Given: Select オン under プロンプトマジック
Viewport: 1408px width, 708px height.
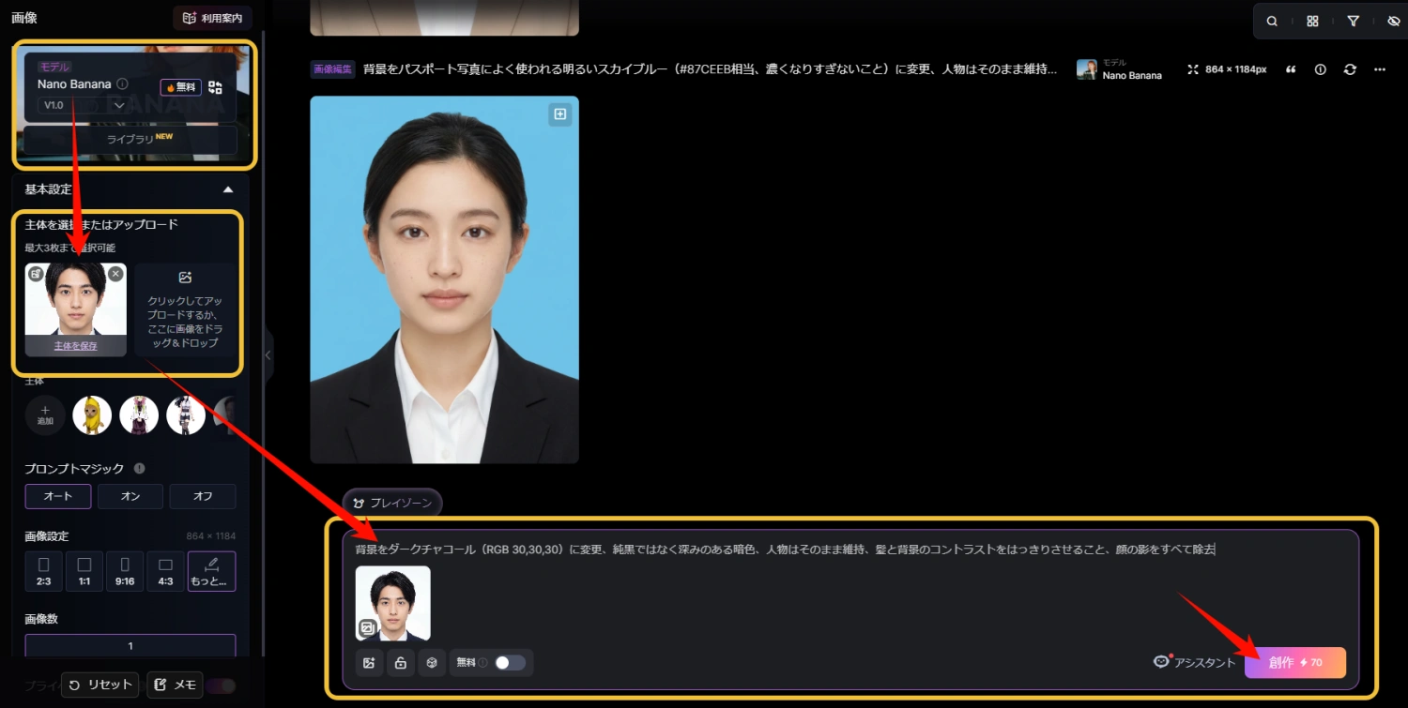Looking at the screenshot, I should tap(130, 495).
